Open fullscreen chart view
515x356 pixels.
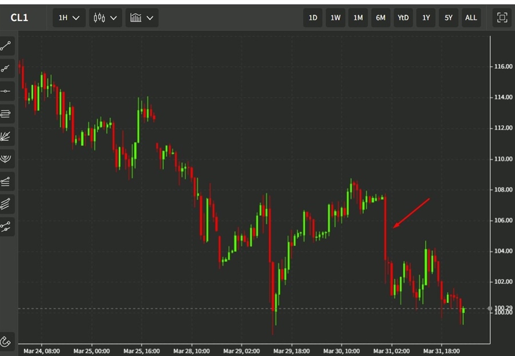(x=502, y=17)
